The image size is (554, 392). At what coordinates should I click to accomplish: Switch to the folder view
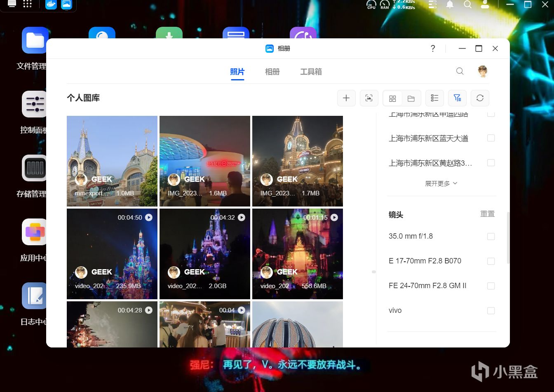pos(411,98)
